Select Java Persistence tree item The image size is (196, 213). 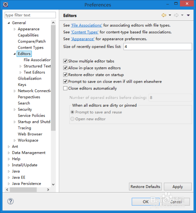(x=27, y=184)
